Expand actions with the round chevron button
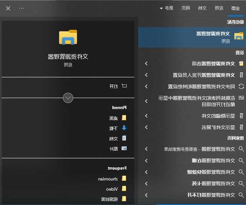This screenshot has height=205, width=246. (68, 98)
